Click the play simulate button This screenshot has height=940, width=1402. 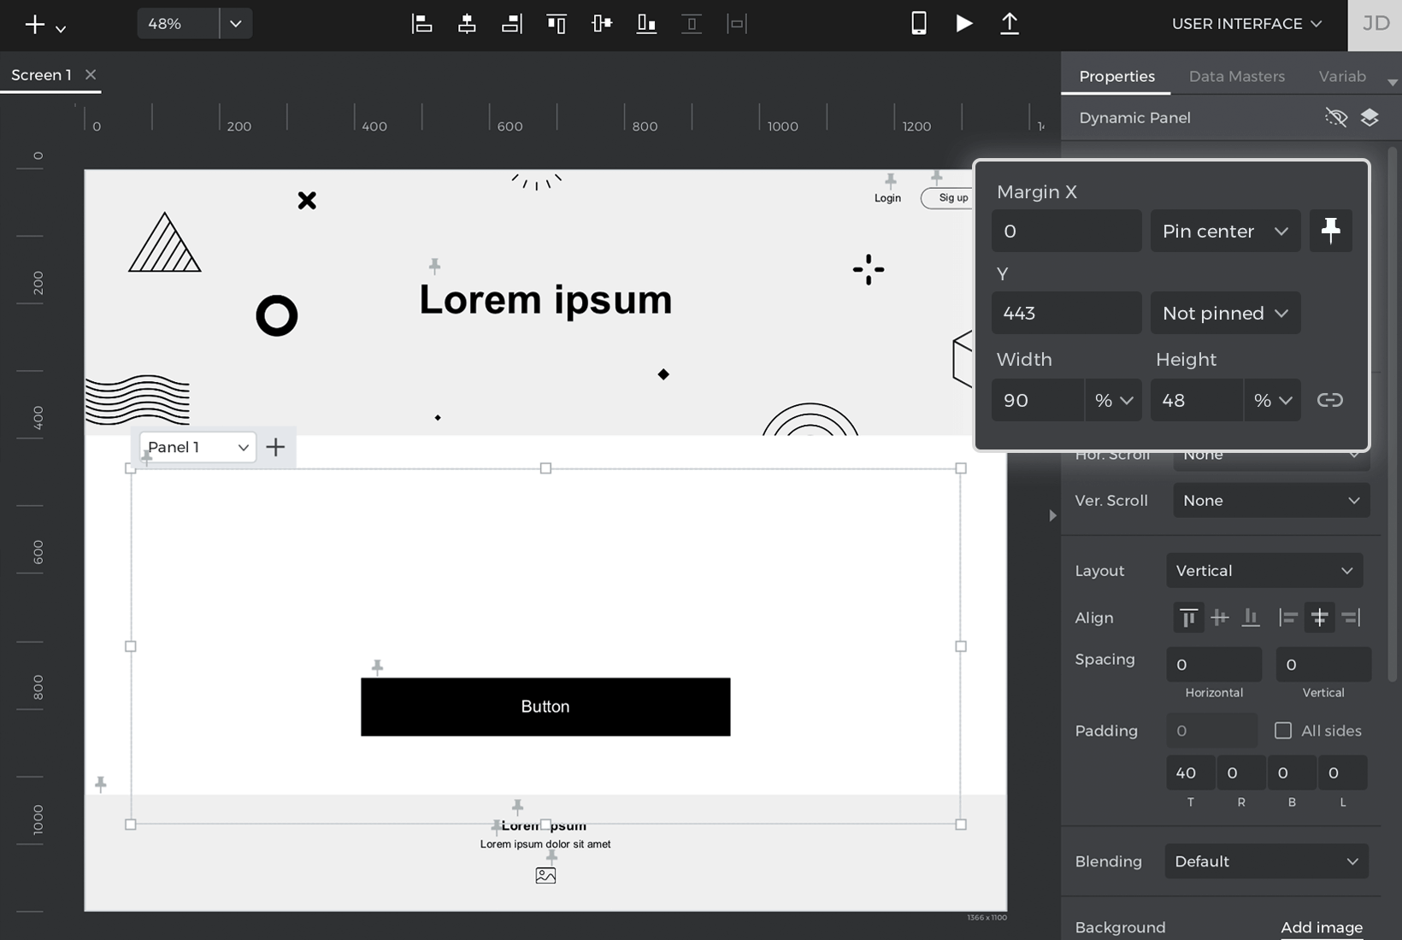tap(964, 23)
